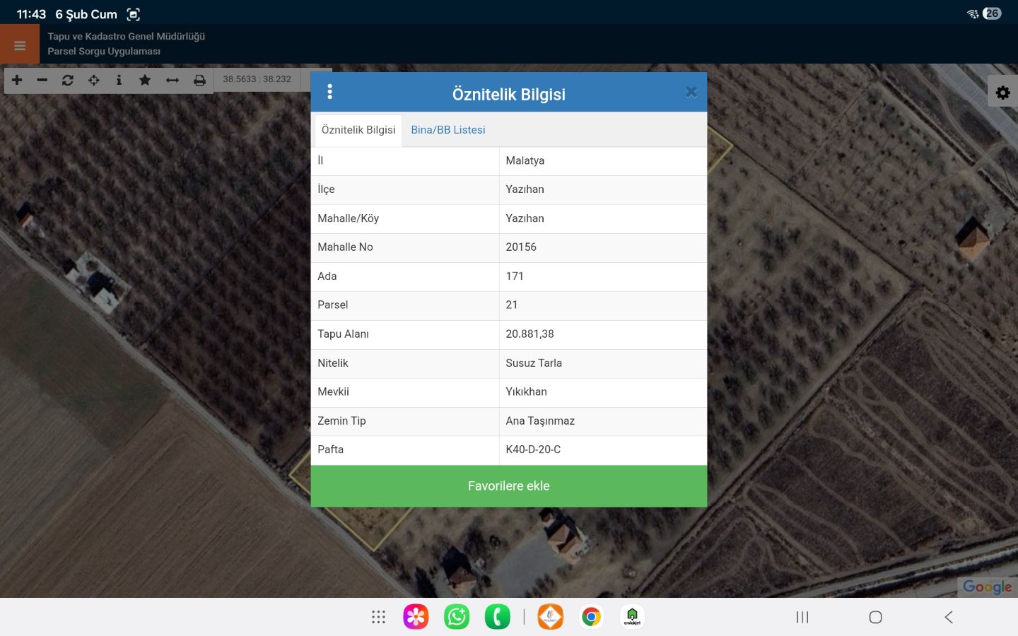Open WhatsApp from the taskbar
The image size is (1018, 636).
point(457,617)
